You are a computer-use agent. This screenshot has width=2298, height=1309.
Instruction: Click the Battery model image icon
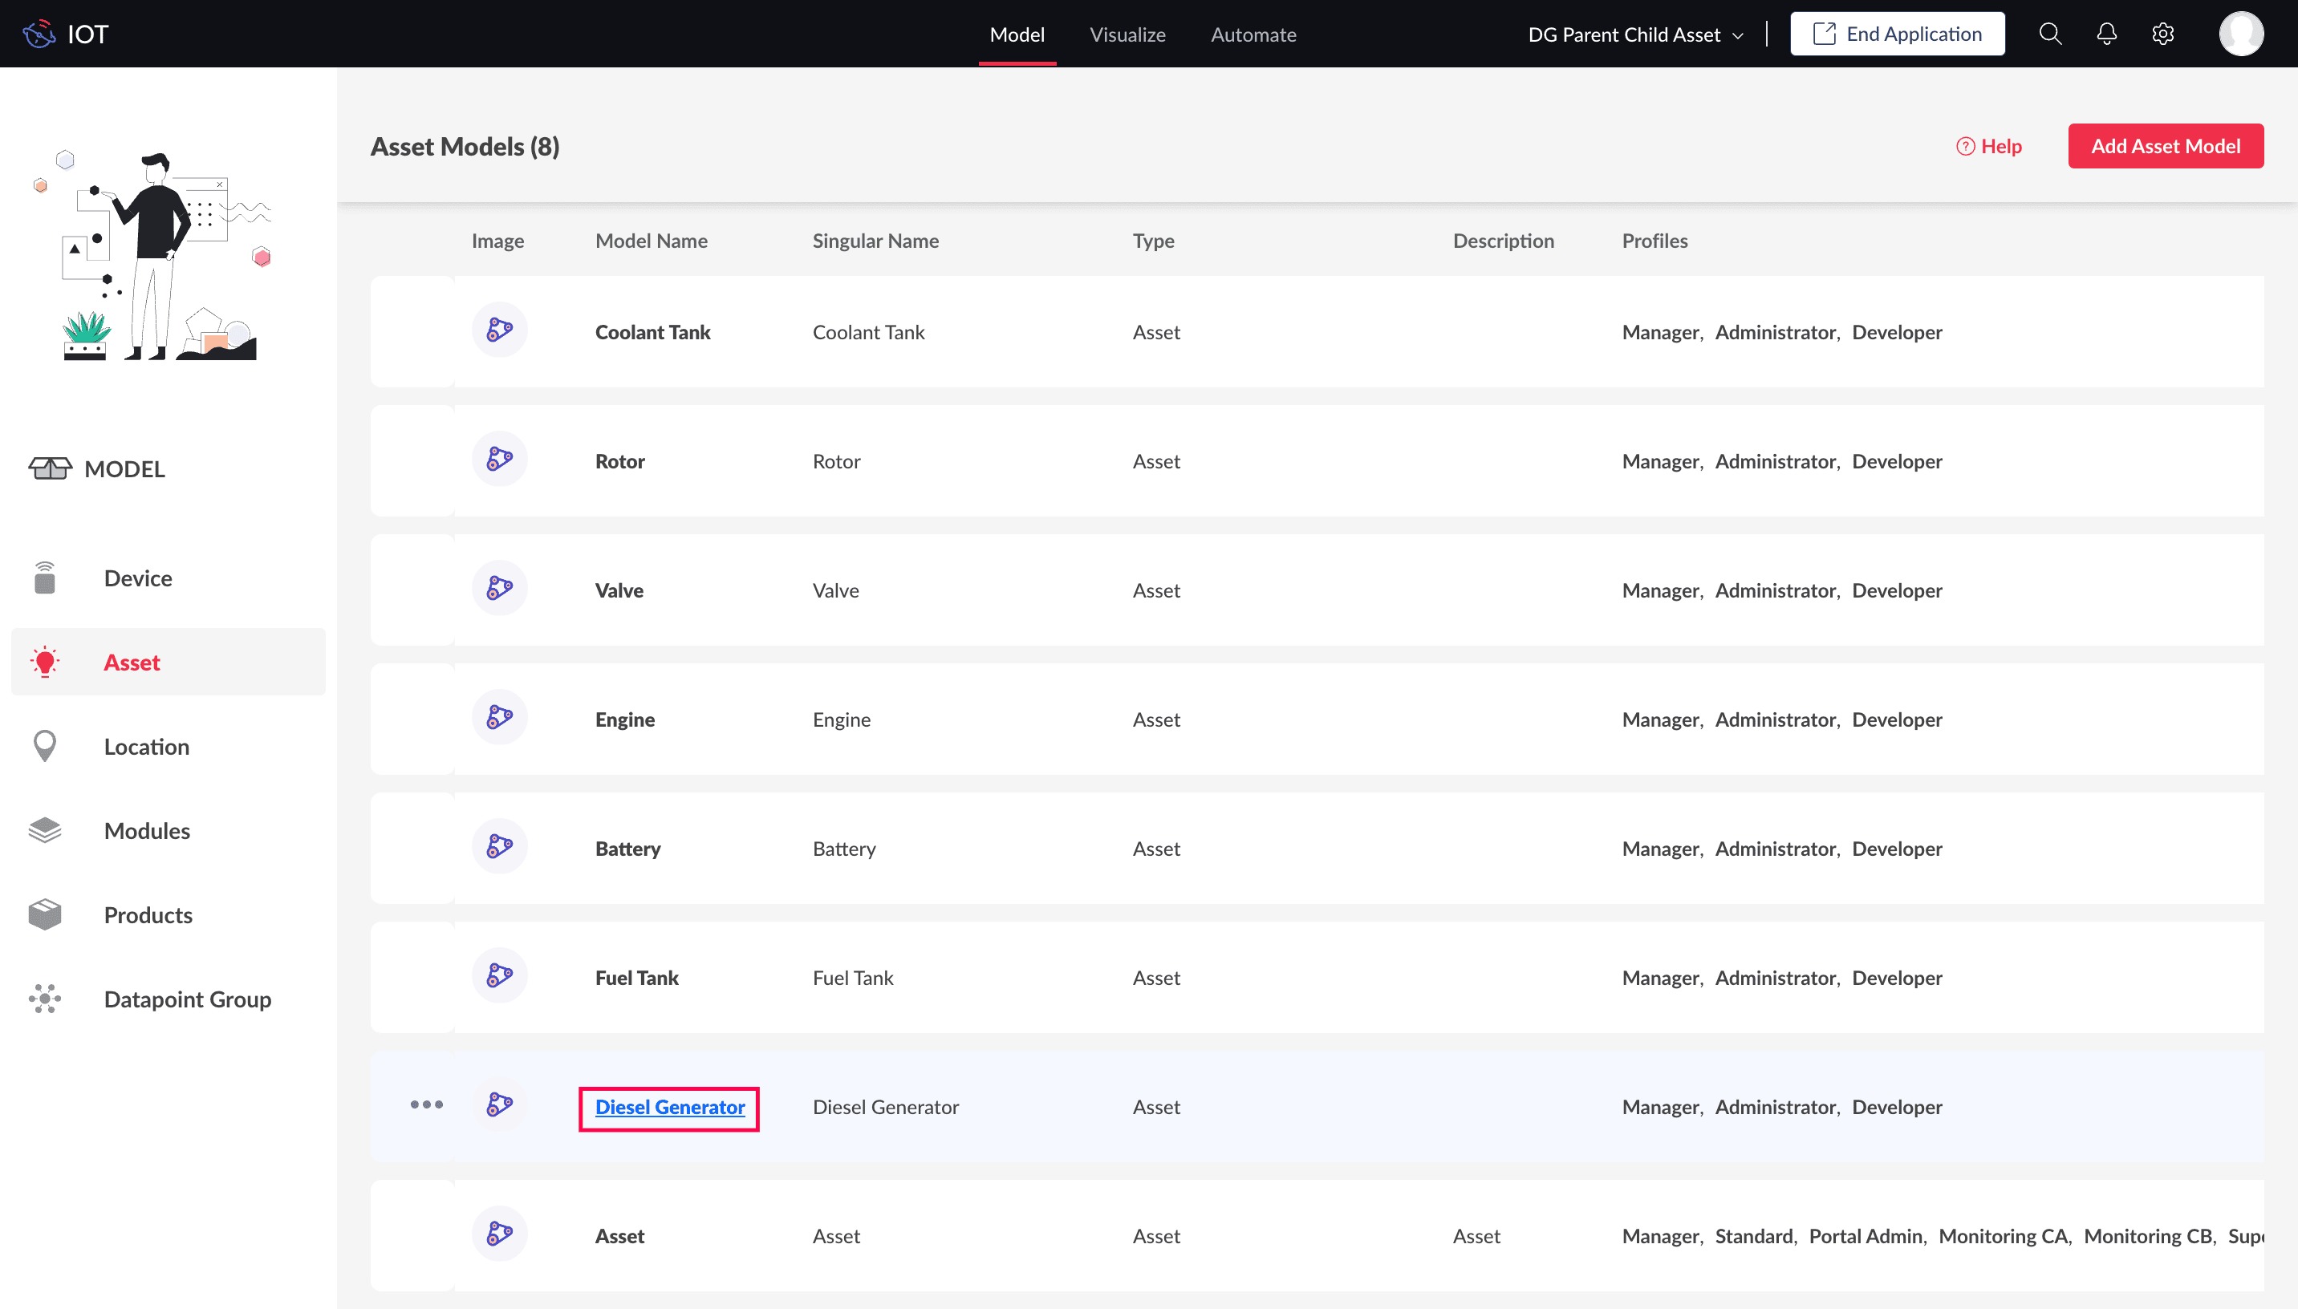point(500,847)
